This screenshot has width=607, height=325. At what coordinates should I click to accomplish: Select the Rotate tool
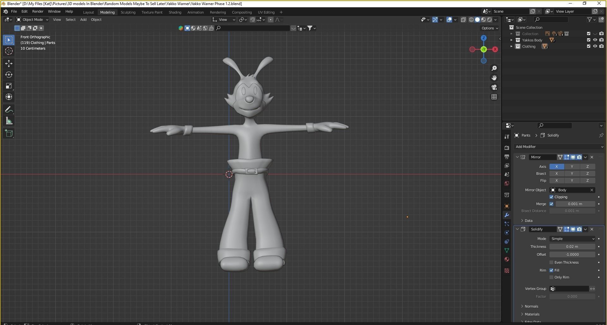9,75
